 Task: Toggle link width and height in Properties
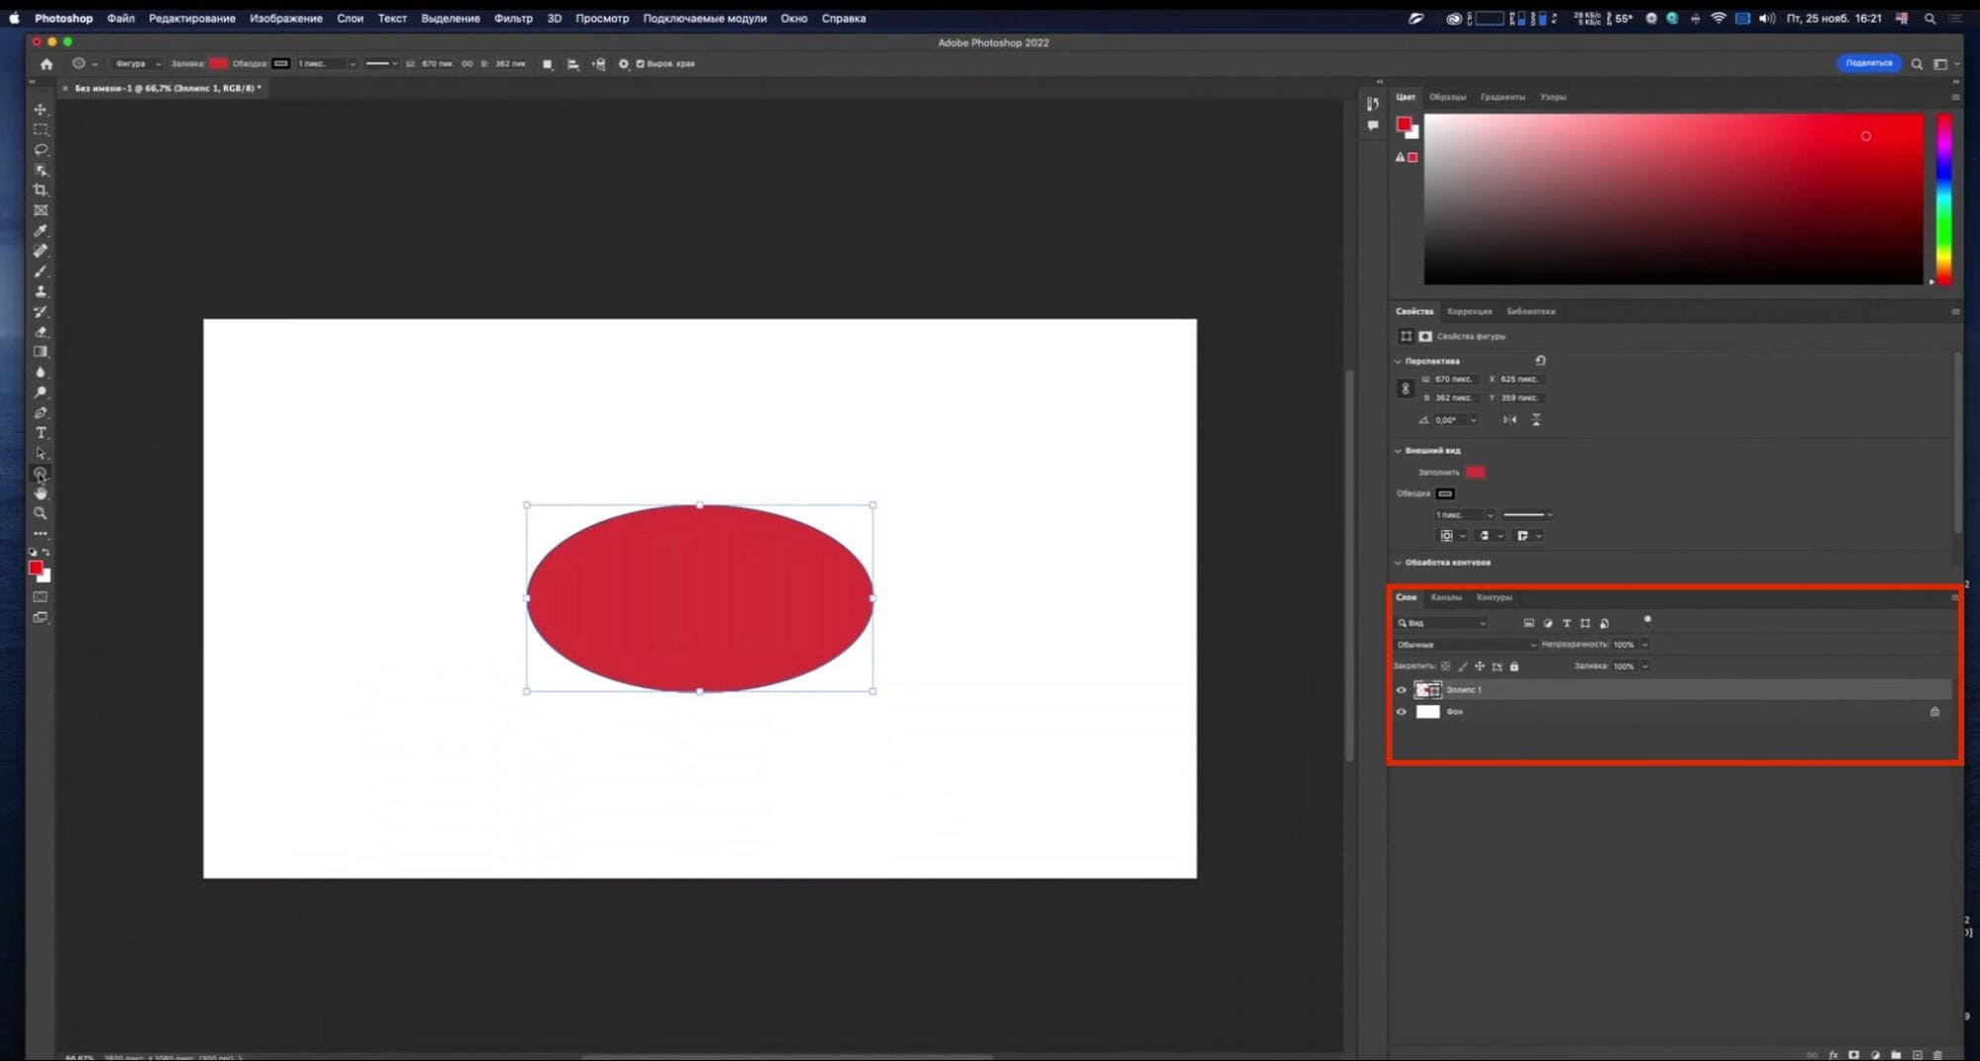[x=1405, y=388]
